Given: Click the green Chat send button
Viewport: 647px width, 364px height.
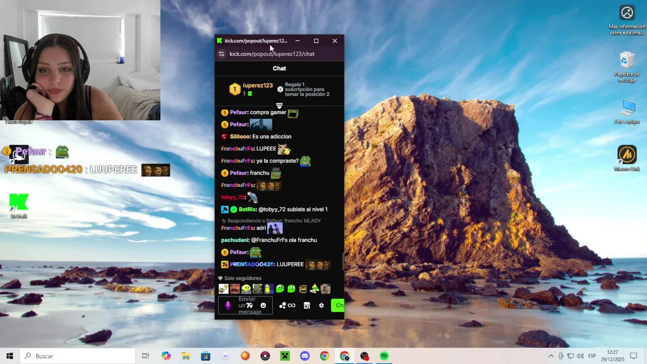Looking at the screenshot, I should pos(338,305).
